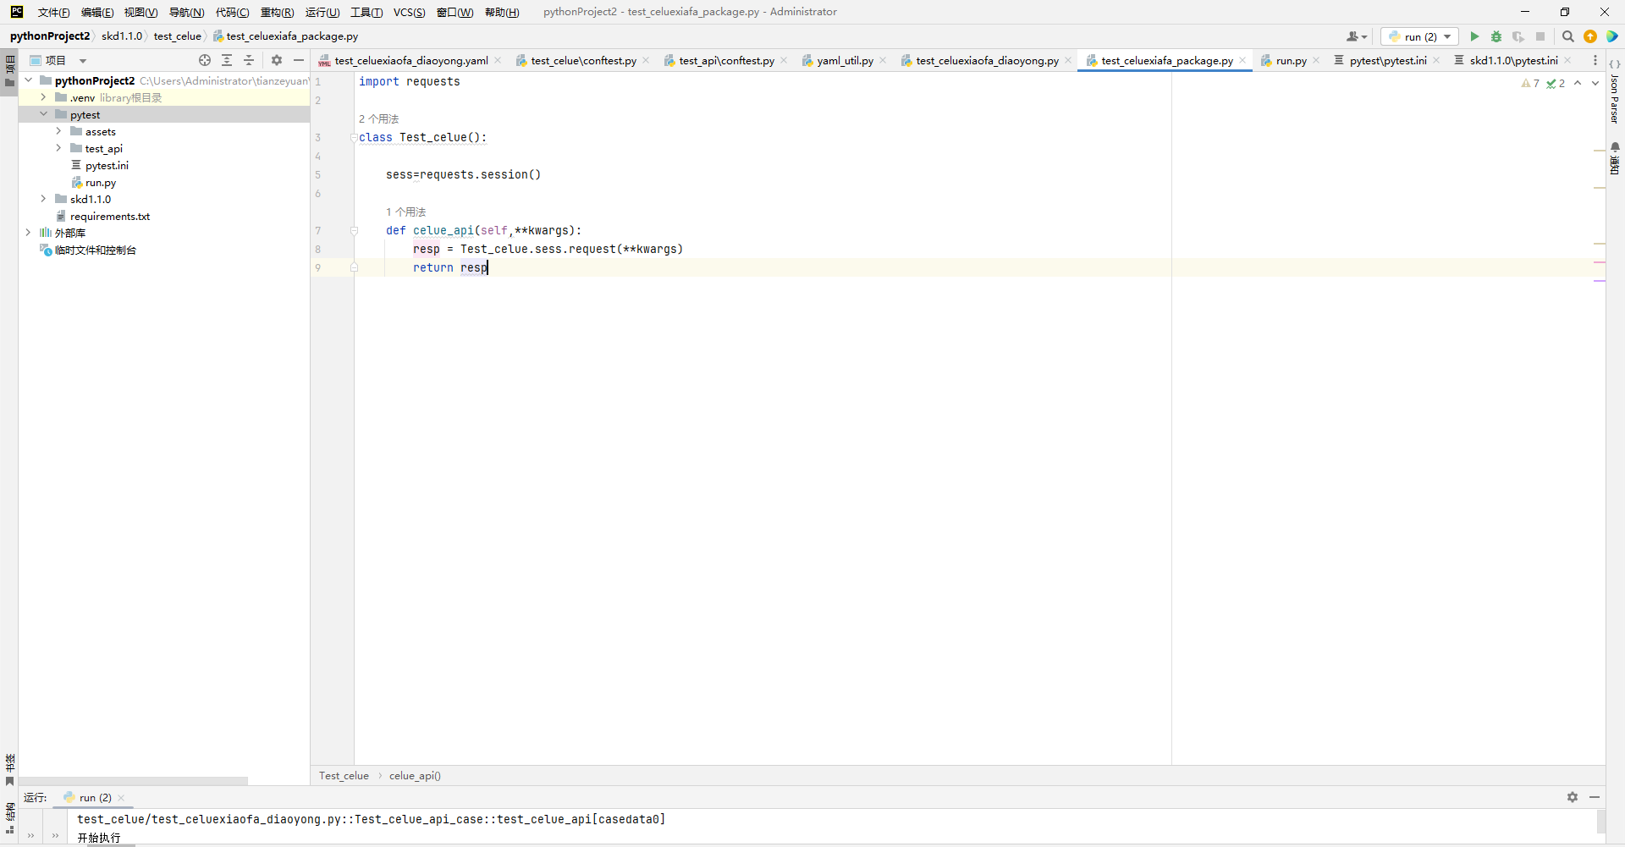Click the locate-file target icon in the project panel
This screenshot has height=847, width=1625.
(x=205, y=60)
